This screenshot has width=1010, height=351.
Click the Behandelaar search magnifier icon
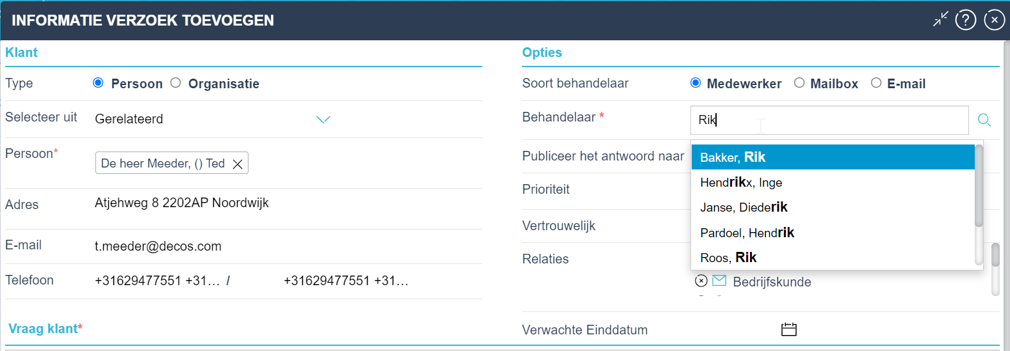click(x=984, y=120)
